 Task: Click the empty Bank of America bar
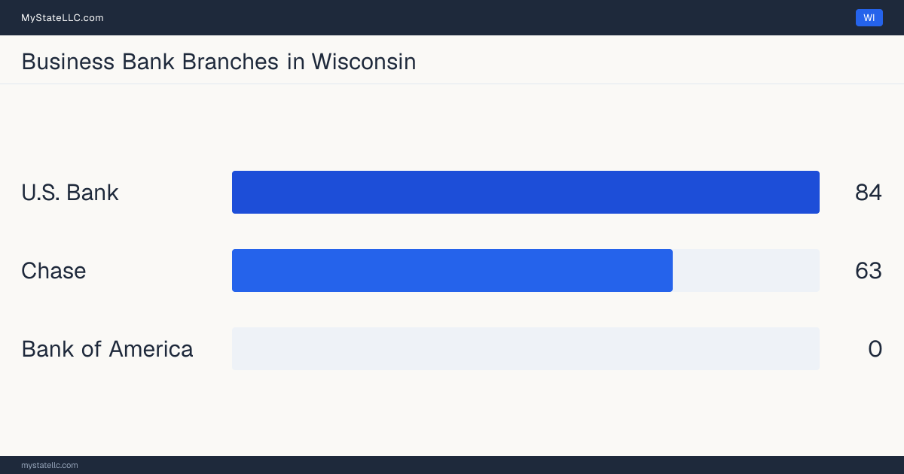(526, 349)
